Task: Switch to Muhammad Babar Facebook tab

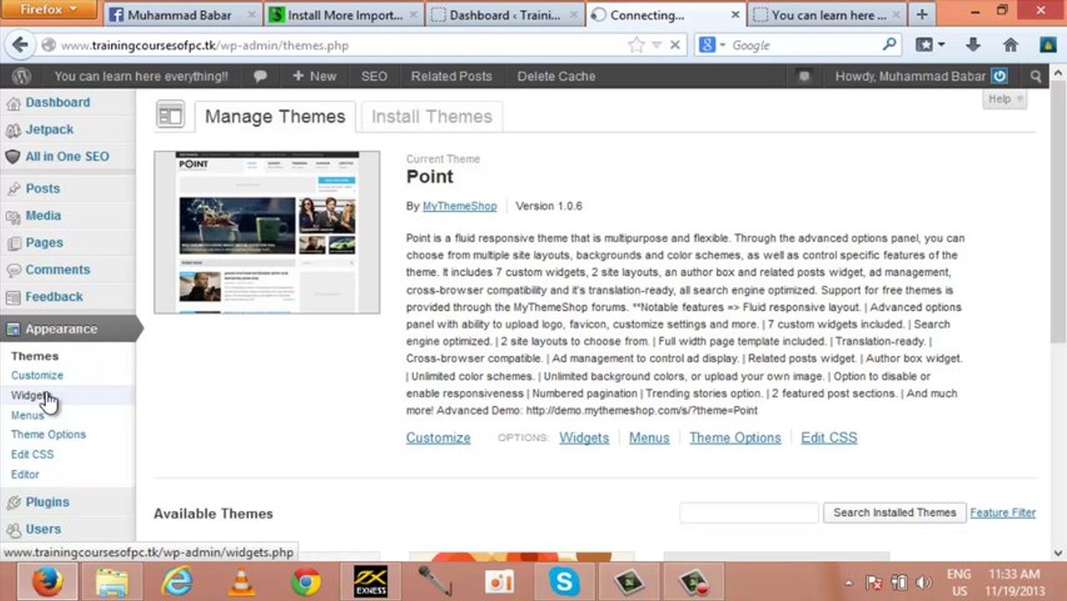Action: click(182, 15)
